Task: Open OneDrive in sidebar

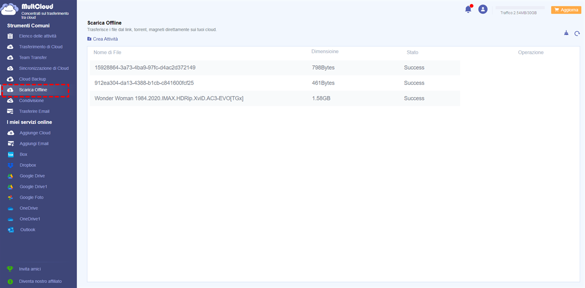Action: (x=29, y=208)
